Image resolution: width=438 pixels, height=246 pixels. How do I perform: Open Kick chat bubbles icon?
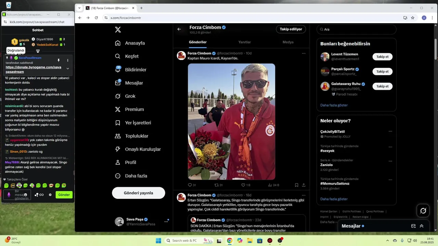coord(37,195)
